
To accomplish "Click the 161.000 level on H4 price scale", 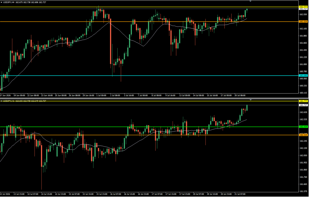I will (x=303, y=64).
